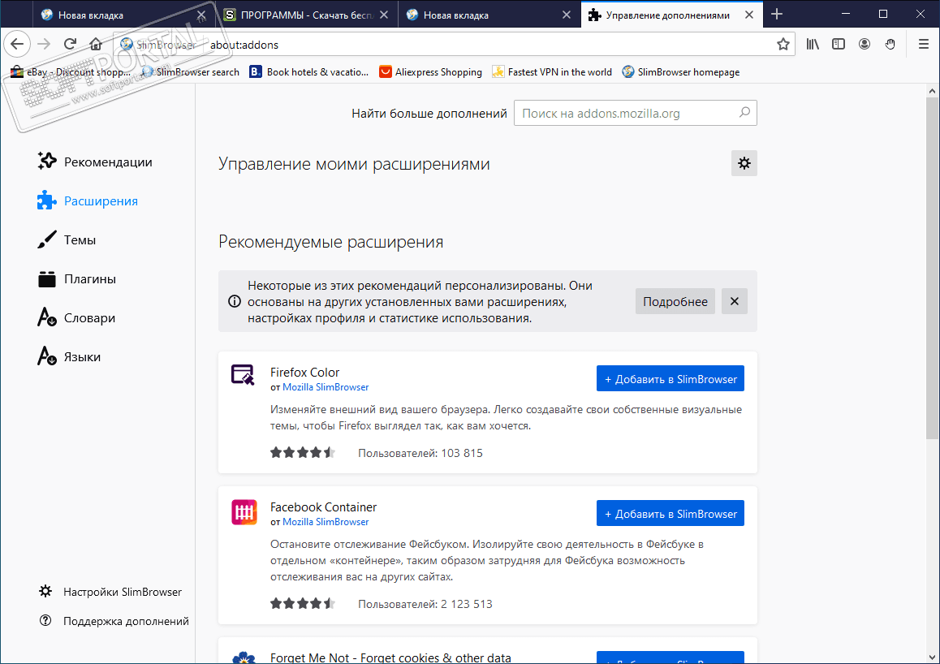Open Fastest VPN in the world bookmark
This screenshot has height=664, width=940.
point(552,72)
